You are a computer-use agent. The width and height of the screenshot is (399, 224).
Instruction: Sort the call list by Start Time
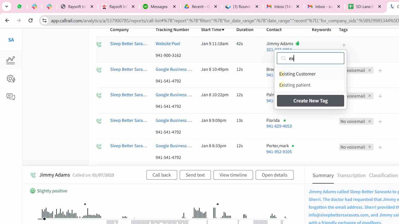(213, 30)
